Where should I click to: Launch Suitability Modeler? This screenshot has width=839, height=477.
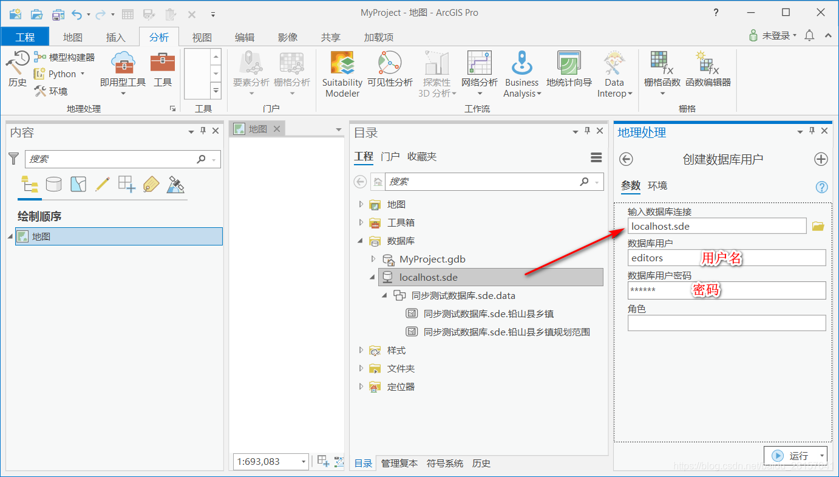(342, 74)
